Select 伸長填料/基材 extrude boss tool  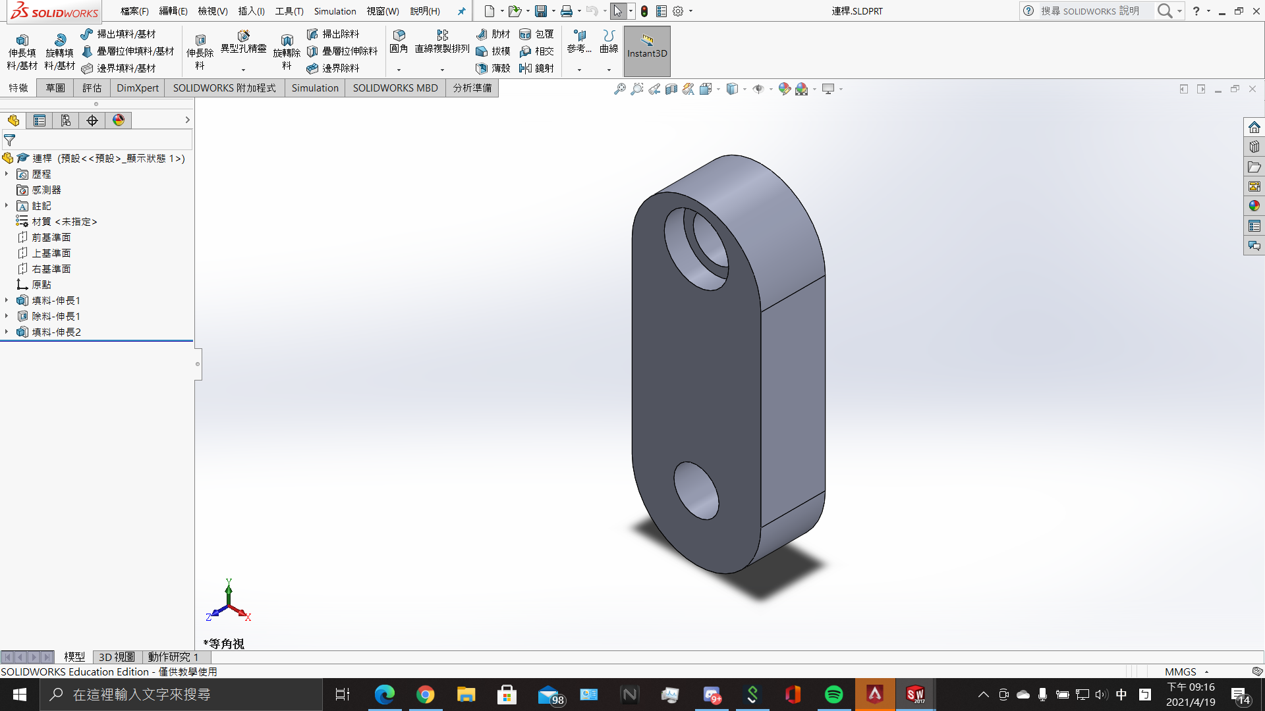point(22,41)
